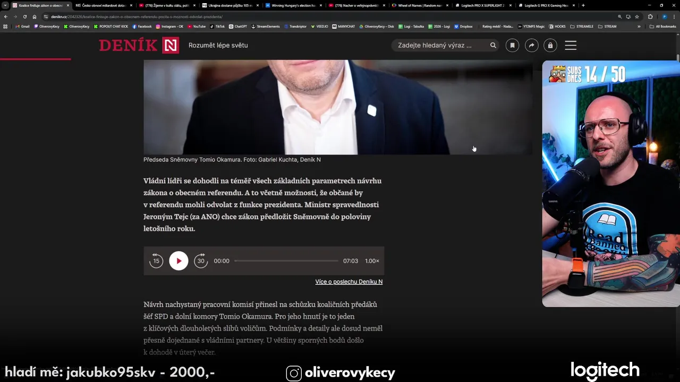The height and width of the screenshot is (382, 680).
Task: Open the YT2MP3 Magic bookmark
Action: tap(531, 26)
